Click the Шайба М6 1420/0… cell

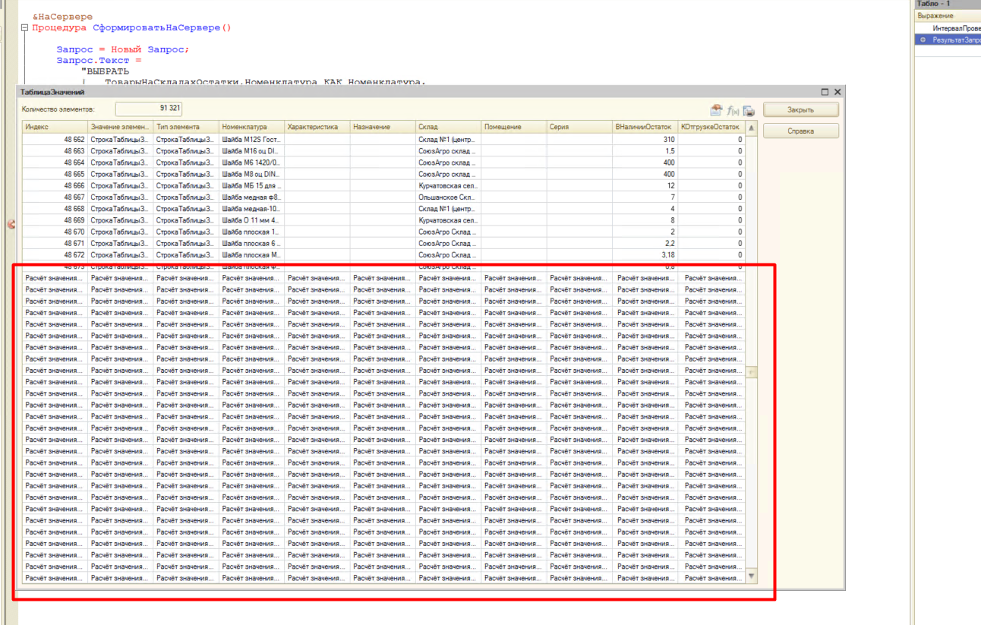point(252,163)
